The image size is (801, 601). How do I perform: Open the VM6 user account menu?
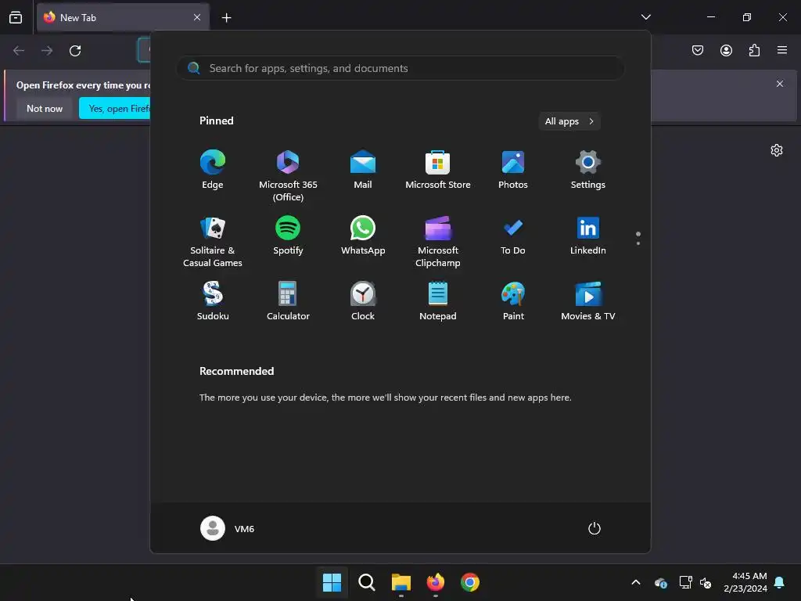tap(228, 528)
